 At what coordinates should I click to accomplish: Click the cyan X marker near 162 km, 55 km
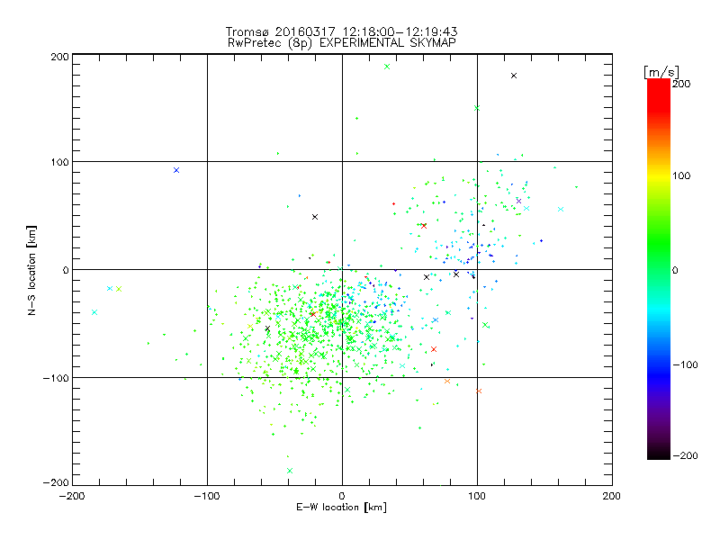pos(561,210)
